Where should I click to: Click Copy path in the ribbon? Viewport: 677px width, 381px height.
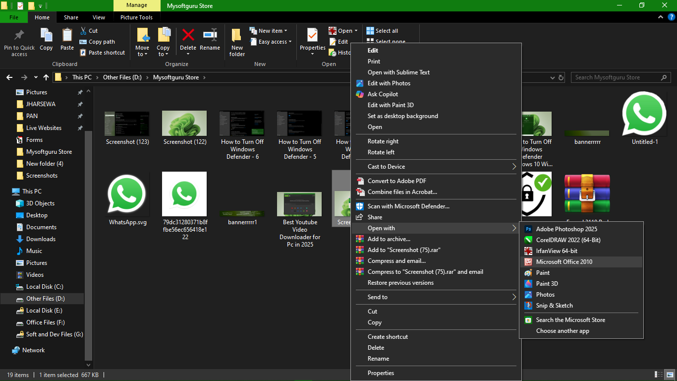[x=97, y=42]
